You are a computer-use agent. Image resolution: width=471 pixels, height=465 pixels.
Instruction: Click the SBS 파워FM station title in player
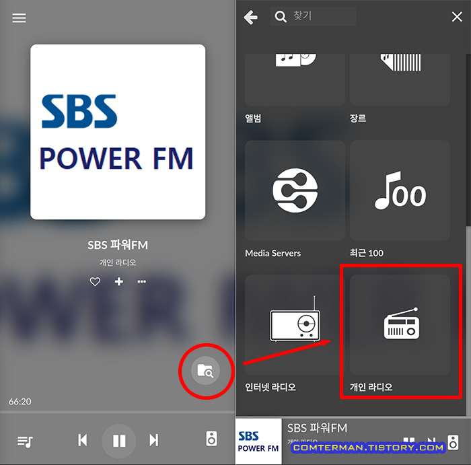point(118,245)
